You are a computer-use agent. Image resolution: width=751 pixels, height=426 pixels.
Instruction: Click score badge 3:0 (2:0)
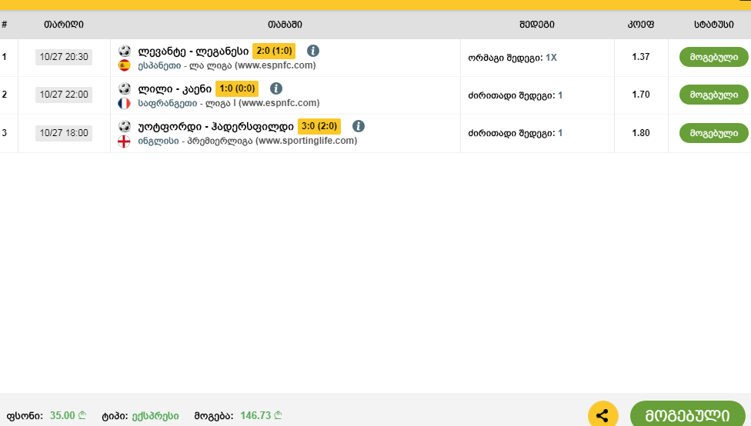coord(319,126)
